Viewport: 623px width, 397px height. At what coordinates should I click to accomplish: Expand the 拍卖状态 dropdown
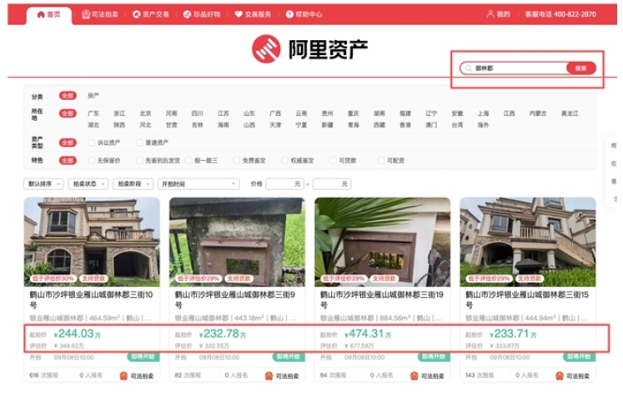(88, 184)
